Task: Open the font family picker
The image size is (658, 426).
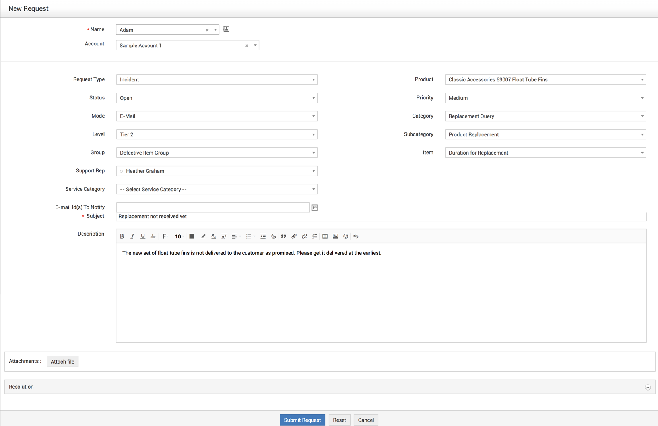Action: point(165,236)
